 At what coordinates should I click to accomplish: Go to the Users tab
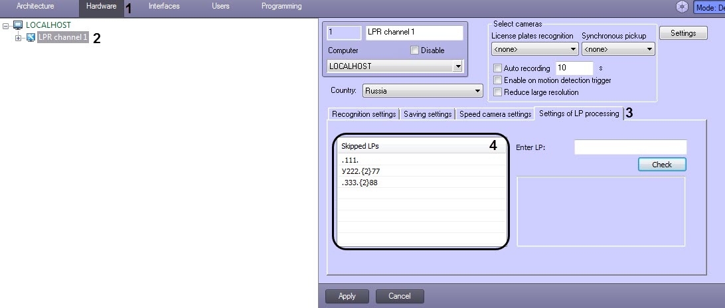[220, 7]
